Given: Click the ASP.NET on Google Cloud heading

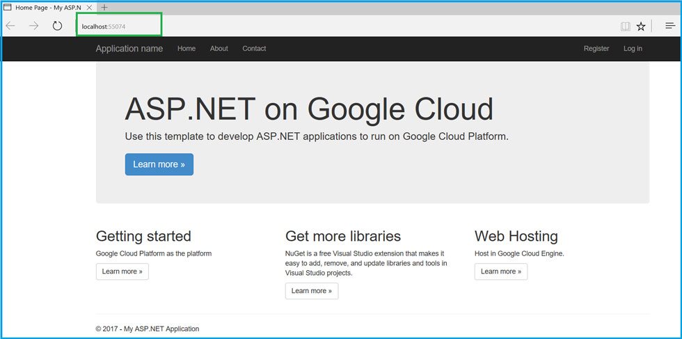Looking at the screenshot, I should [309, 109].
